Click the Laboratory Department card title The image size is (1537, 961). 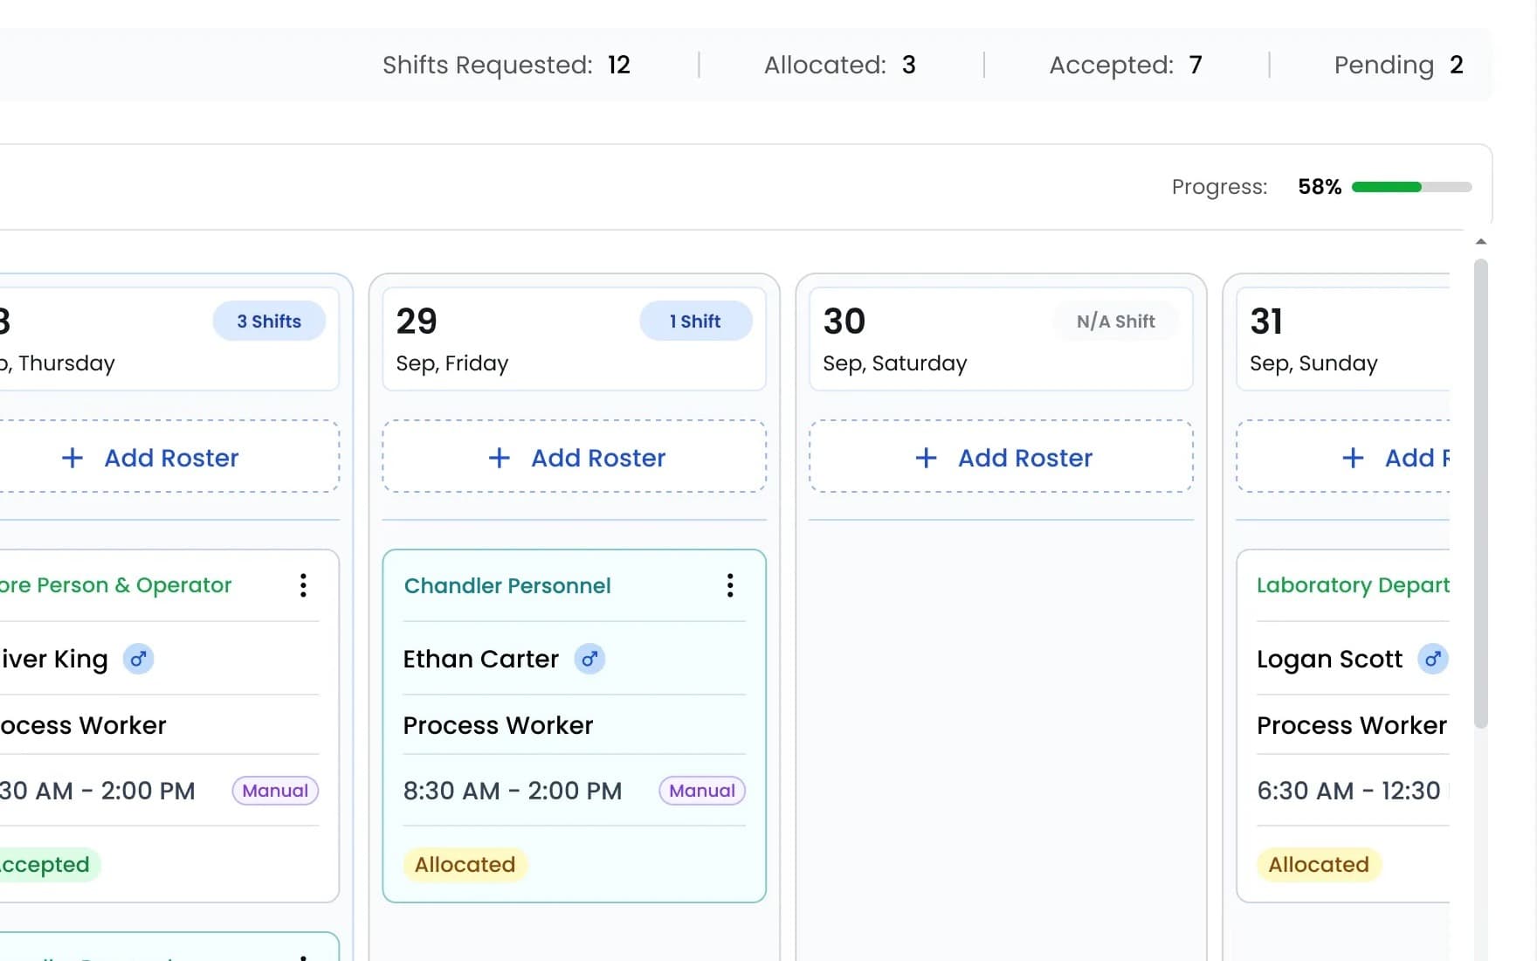point(1353,585)
